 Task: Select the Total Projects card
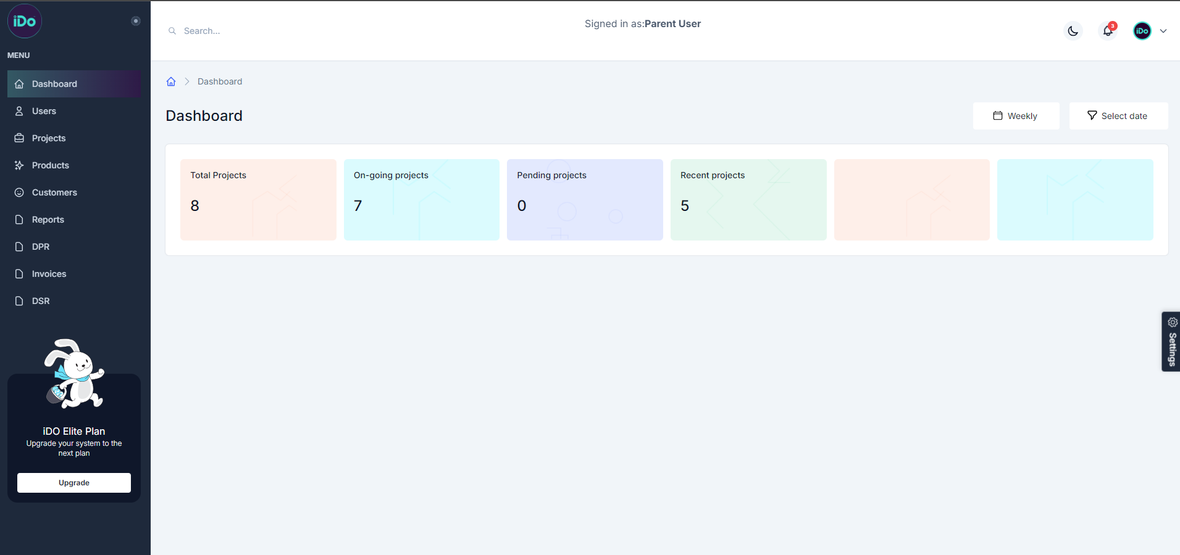click(258, 199)
